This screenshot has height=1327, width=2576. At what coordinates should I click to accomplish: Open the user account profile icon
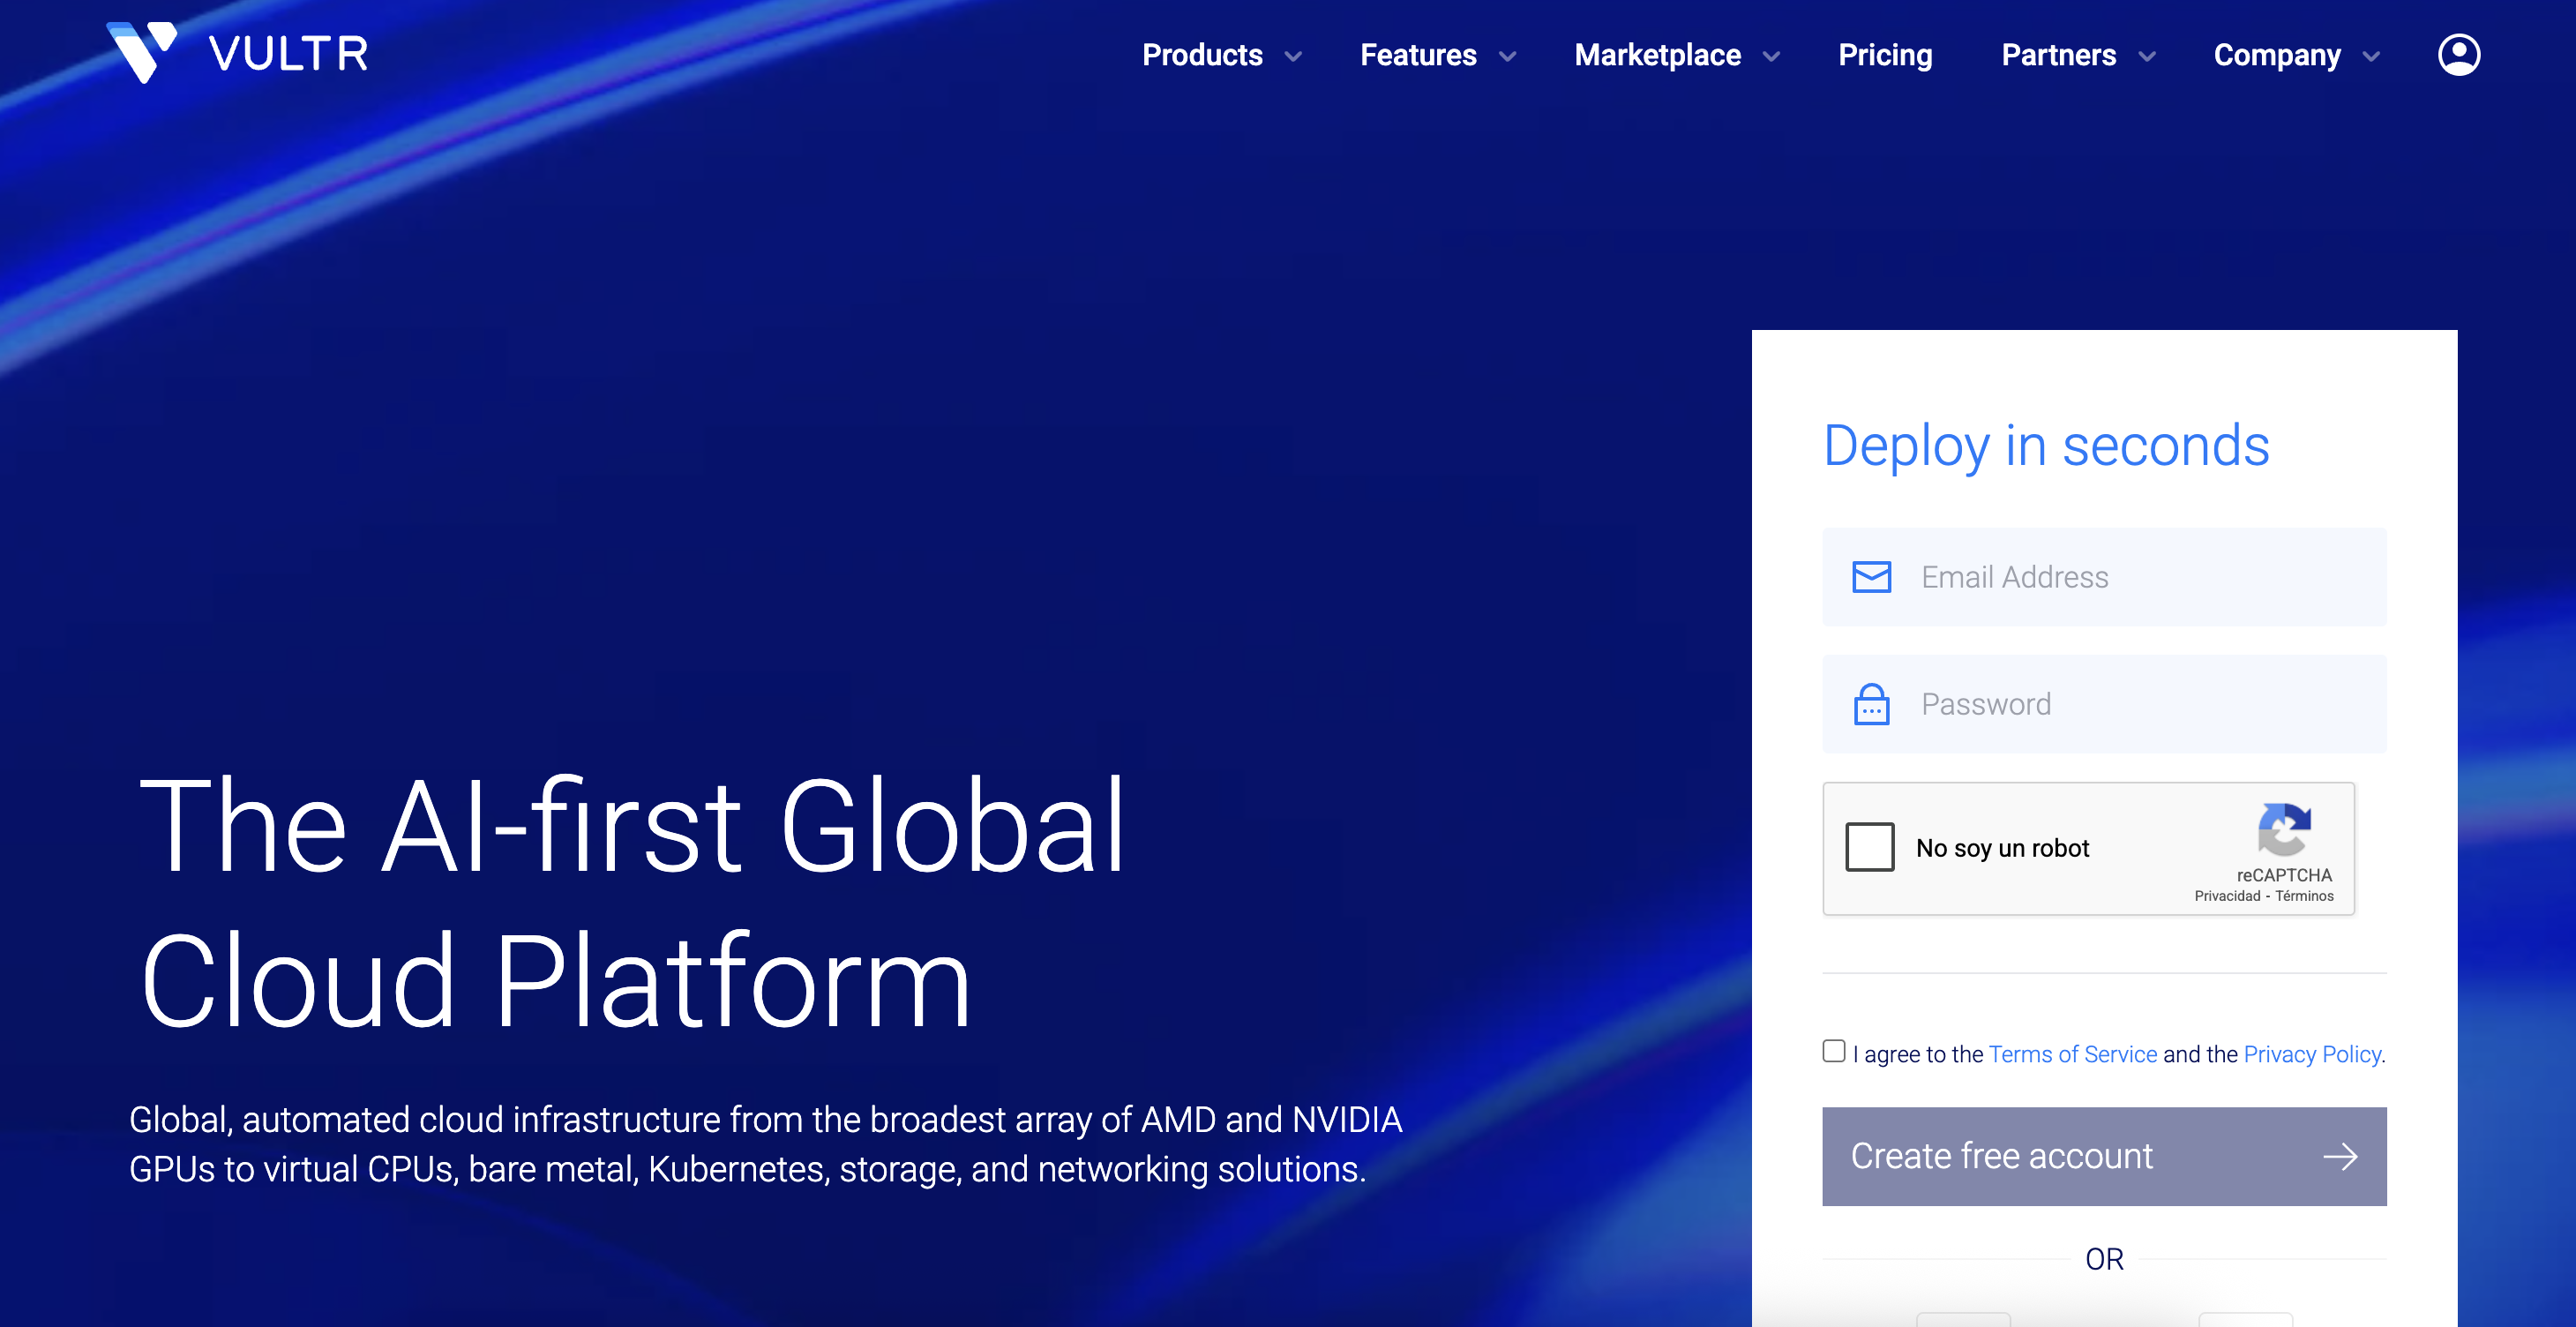tap(2458, 55)
